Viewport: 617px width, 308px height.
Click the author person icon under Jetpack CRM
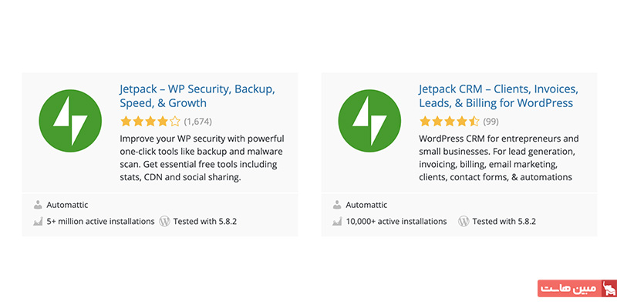coord(337,205)
